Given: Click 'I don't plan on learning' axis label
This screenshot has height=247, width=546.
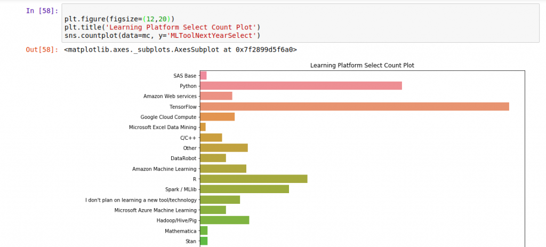Looking at the screenshot, I should click(141, 200).
